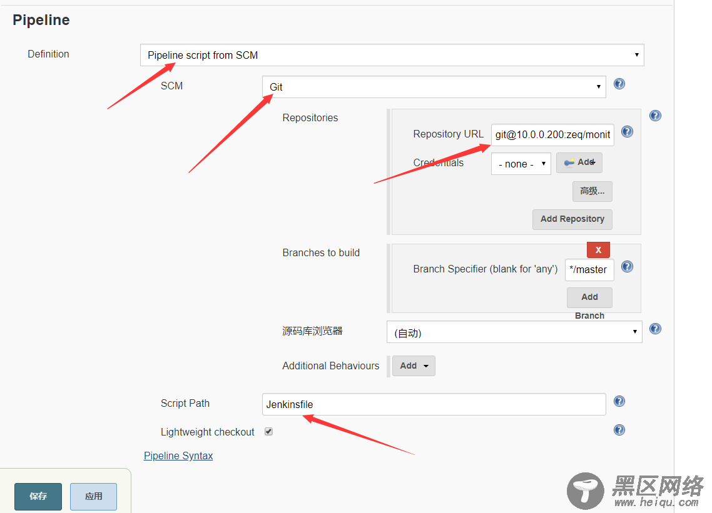Toggle the Lightweight checkout checkbox

coord(269,431)
